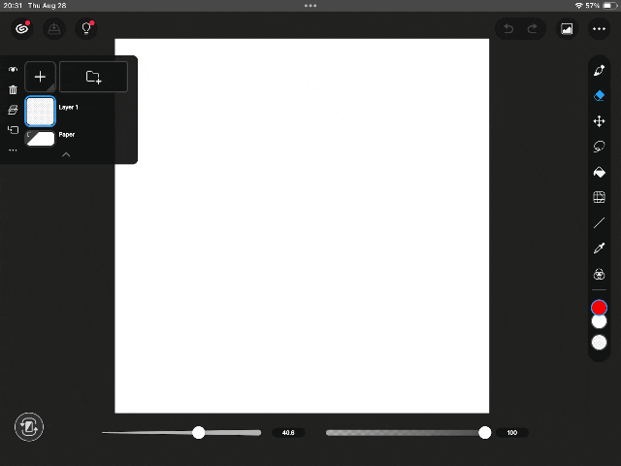Click the opacity value 100
Viewport: 621px width, 466px height.
point(512,433)
